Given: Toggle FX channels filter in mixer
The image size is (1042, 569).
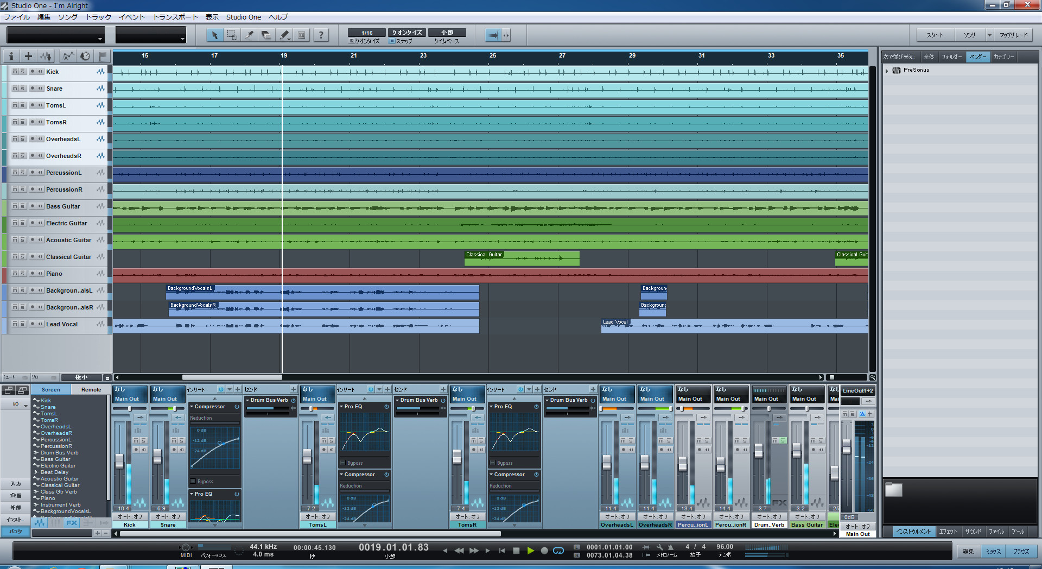Looking at the screenshot, I should [72, 523].
